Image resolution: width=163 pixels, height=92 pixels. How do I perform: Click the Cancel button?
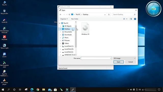pyautogui.click(x=130, y=62)
